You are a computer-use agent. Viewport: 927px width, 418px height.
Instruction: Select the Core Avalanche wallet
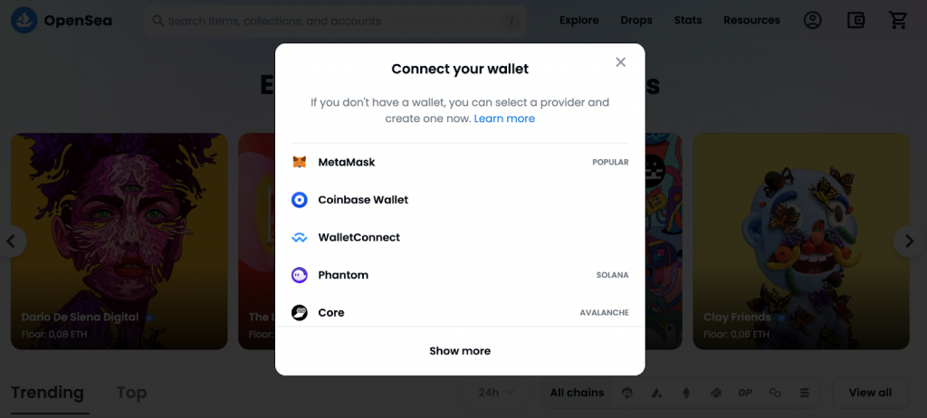pyautogui.click(x=460, y=311)
